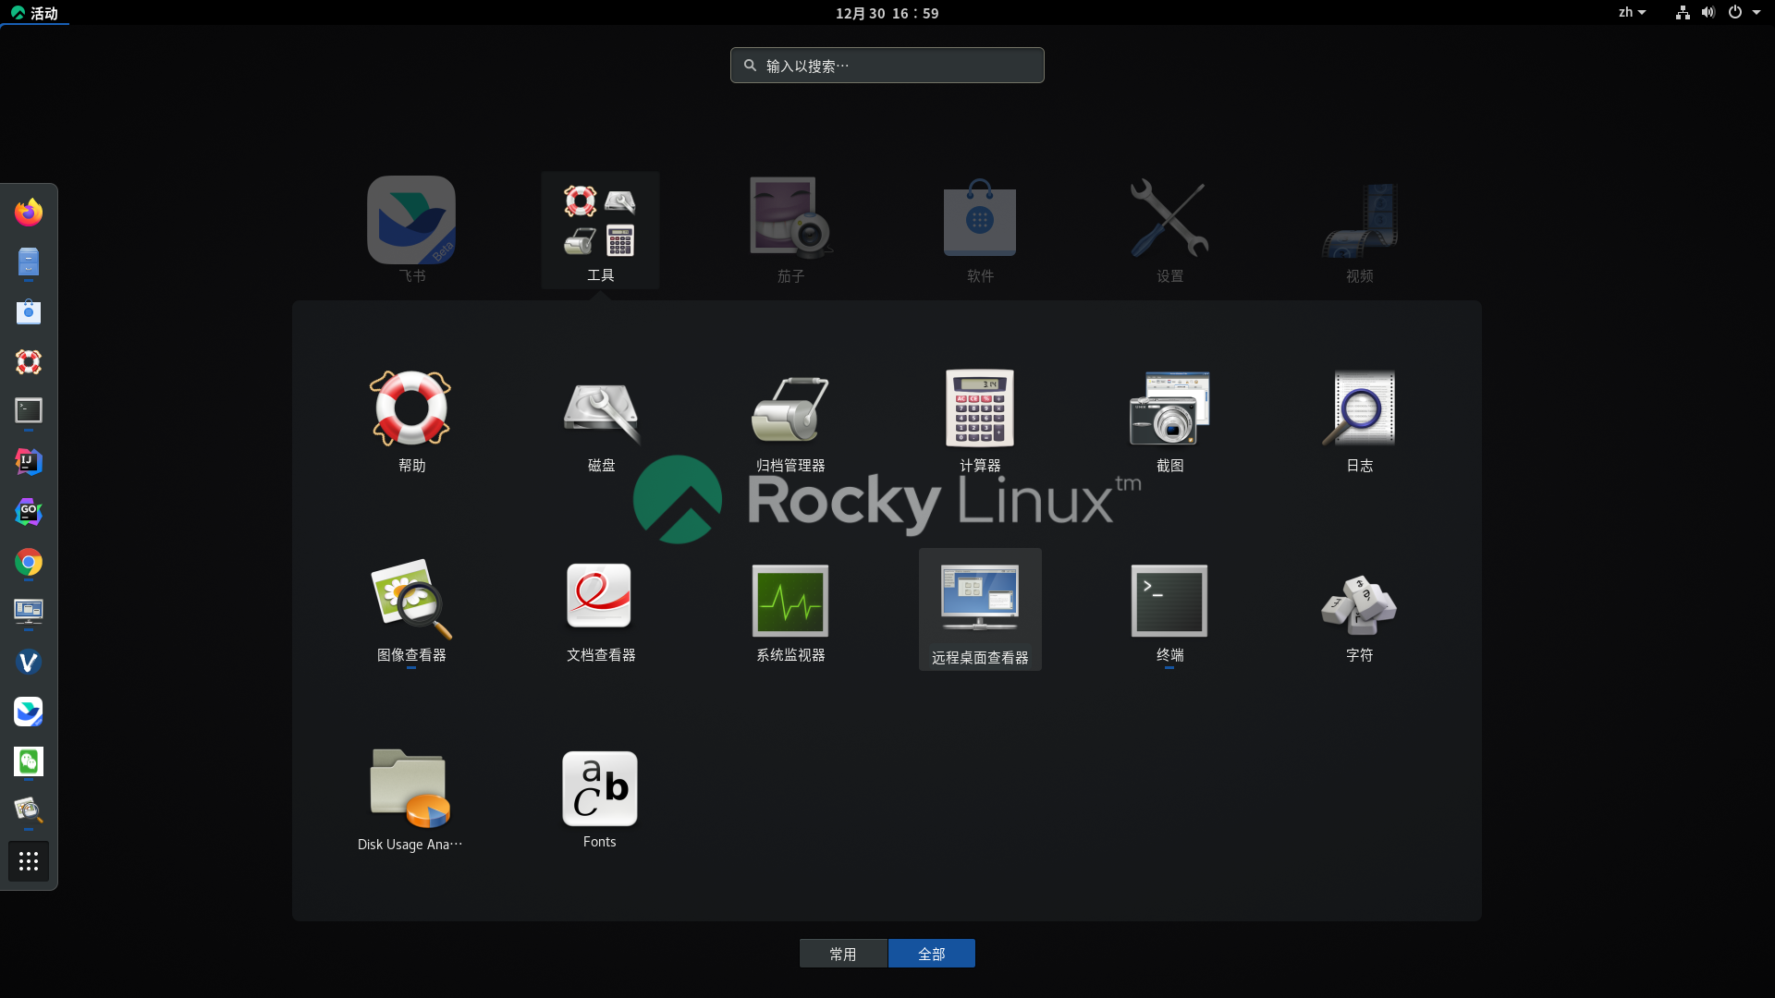
Task: Open the image viewer icon in the dock
Action: [29, 811]
